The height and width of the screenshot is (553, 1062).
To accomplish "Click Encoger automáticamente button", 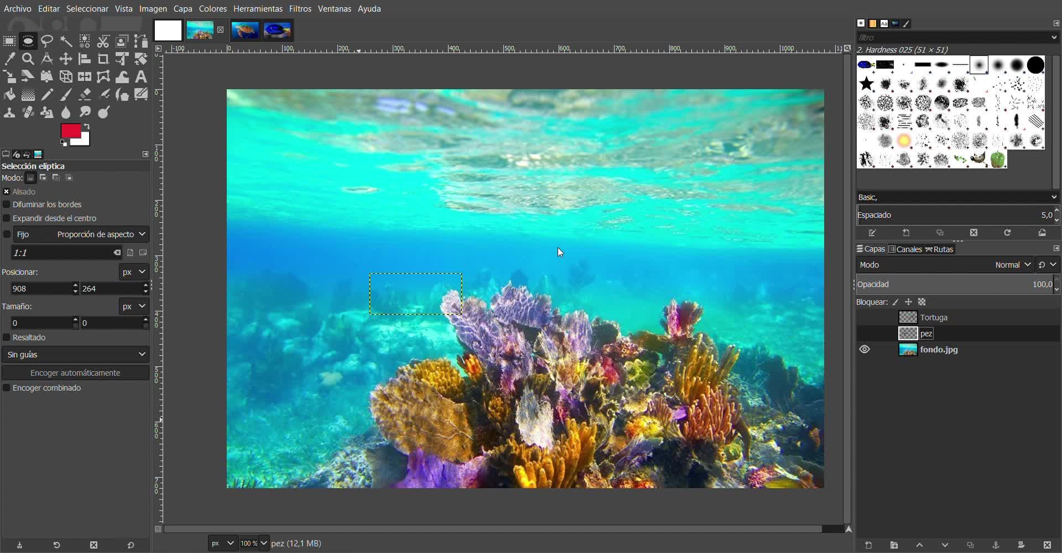I will coord(75,373).
